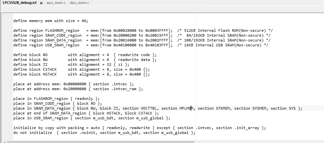Image resolution: width=324 pixels, height=143 pixels.
Task: Open the dpu_main.c tab
Action: (x=79, y=3)
